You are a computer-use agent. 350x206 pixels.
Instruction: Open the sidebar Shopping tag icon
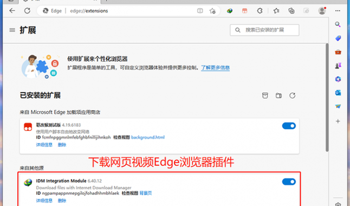tap(338, 38)
